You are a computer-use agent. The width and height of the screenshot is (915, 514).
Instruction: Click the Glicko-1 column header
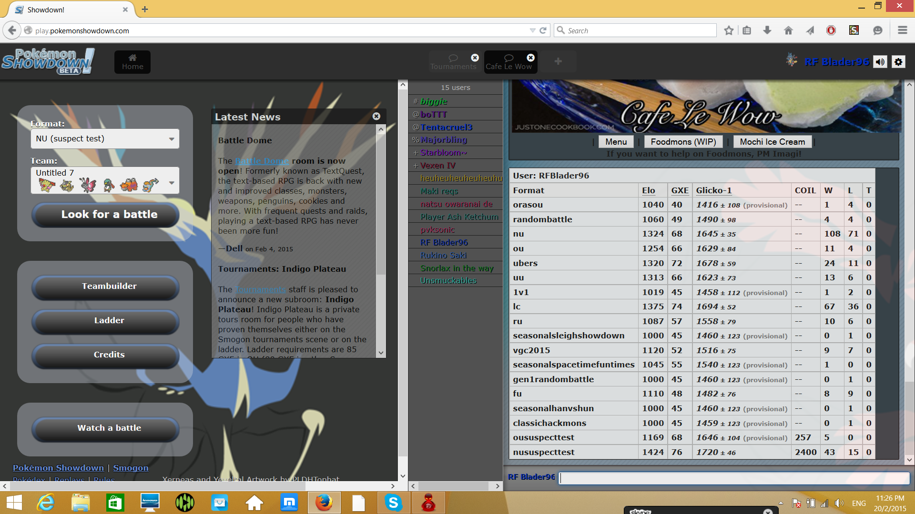point(713,190)
